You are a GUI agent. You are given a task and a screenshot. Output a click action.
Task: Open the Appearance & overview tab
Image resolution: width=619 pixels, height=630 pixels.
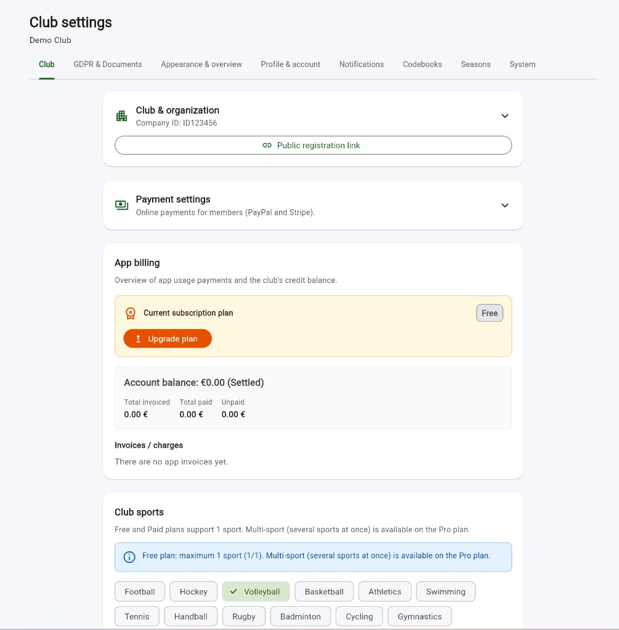click(x=201, y=64)
